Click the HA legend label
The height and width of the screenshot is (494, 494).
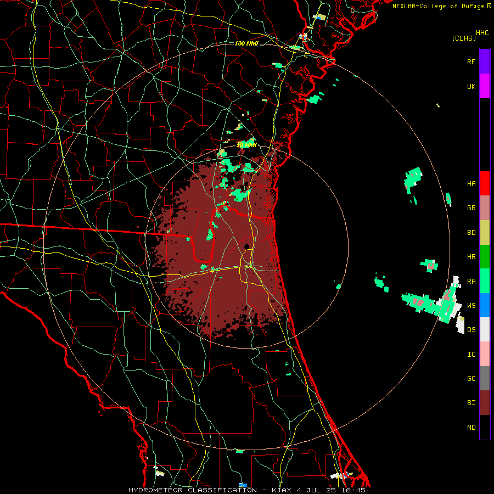click(471, 183)
